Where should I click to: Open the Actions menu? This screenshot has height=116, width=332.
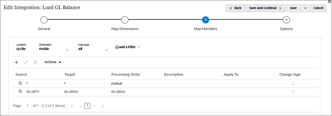pyautogui.click(x=53, y=62)
